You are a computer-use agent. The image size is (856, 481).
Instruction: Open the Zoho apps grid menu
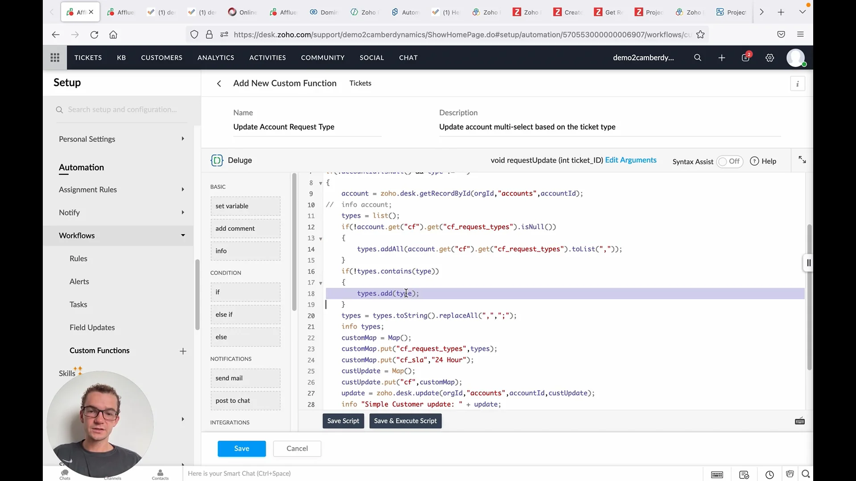click(55, 57)
